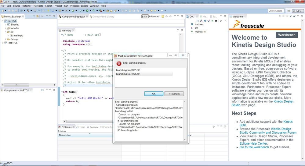Click the Description column header
Viewport: 305px width, 166px height.
[x=65, y=135]
